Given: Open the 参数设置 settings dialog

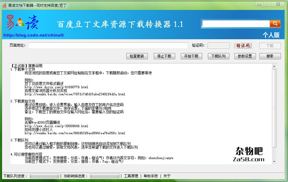Looking at the screenshot, I should 245,56.
